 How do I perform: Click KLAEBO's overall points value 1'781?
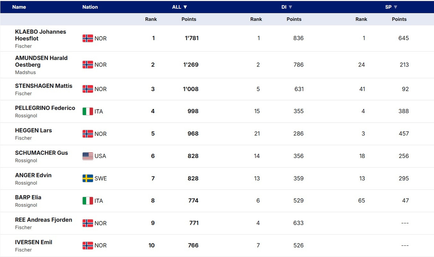192,38
